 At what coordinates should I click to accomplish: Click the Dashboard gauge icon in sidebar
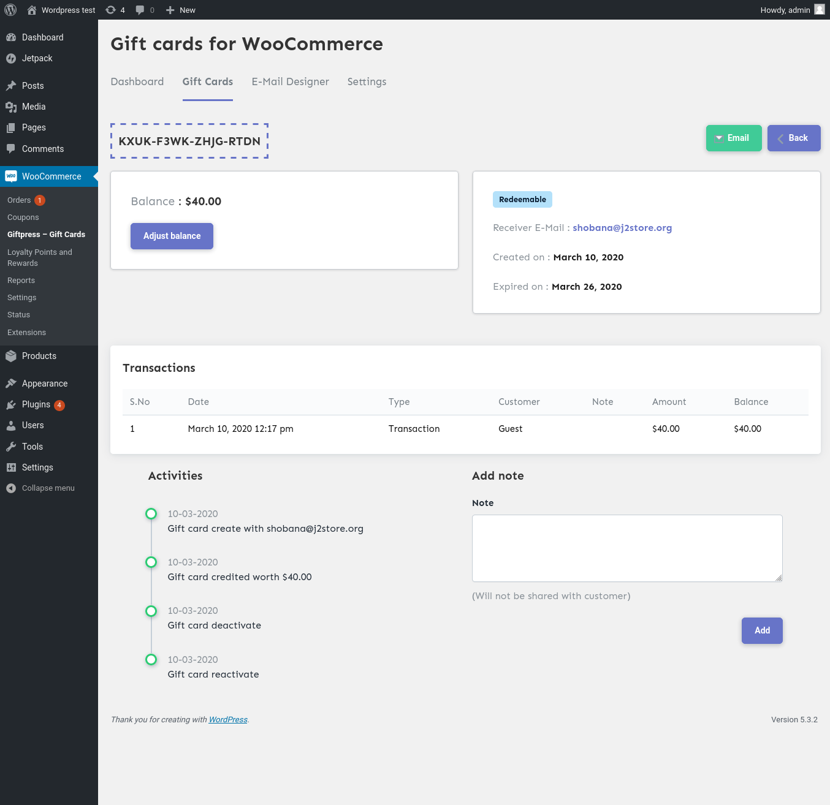pyautogui.click(x=11, y=37)
